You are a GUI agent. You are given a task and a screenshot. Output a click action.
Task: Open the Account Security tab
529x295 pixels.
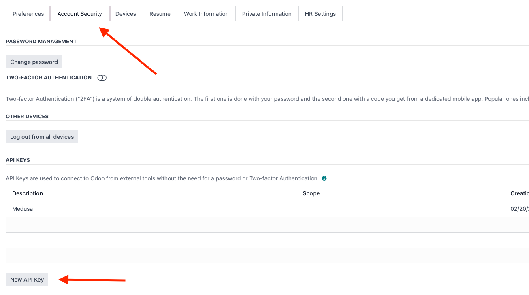point(80,13)
